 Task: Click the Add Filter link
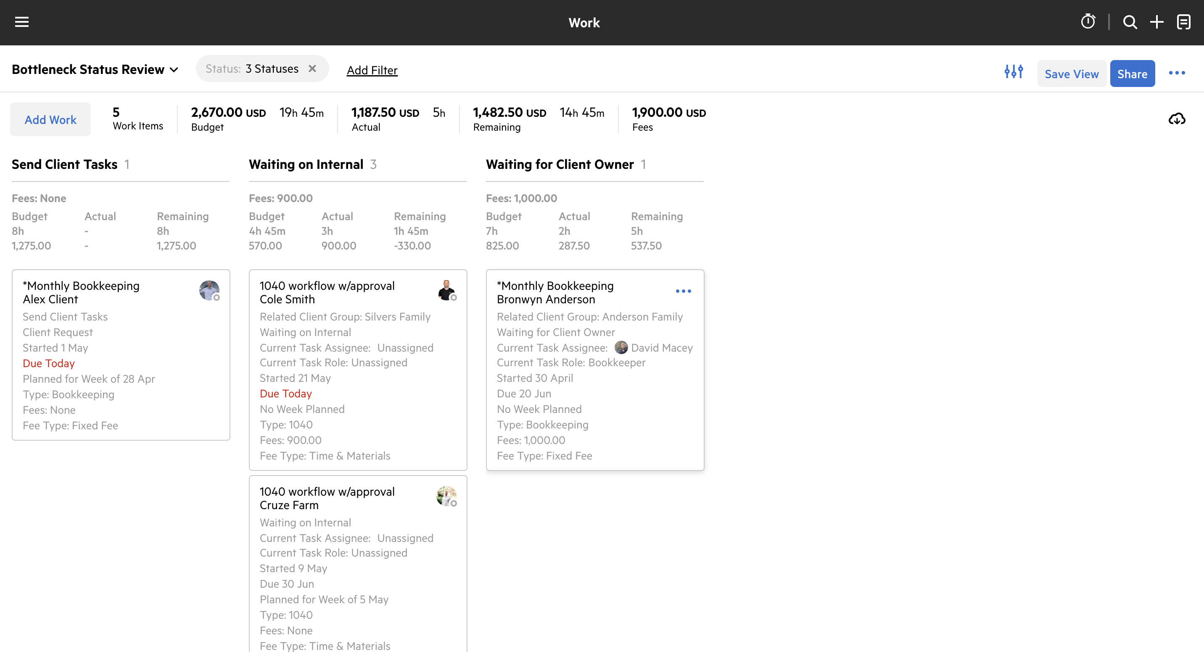pos(372,70)
